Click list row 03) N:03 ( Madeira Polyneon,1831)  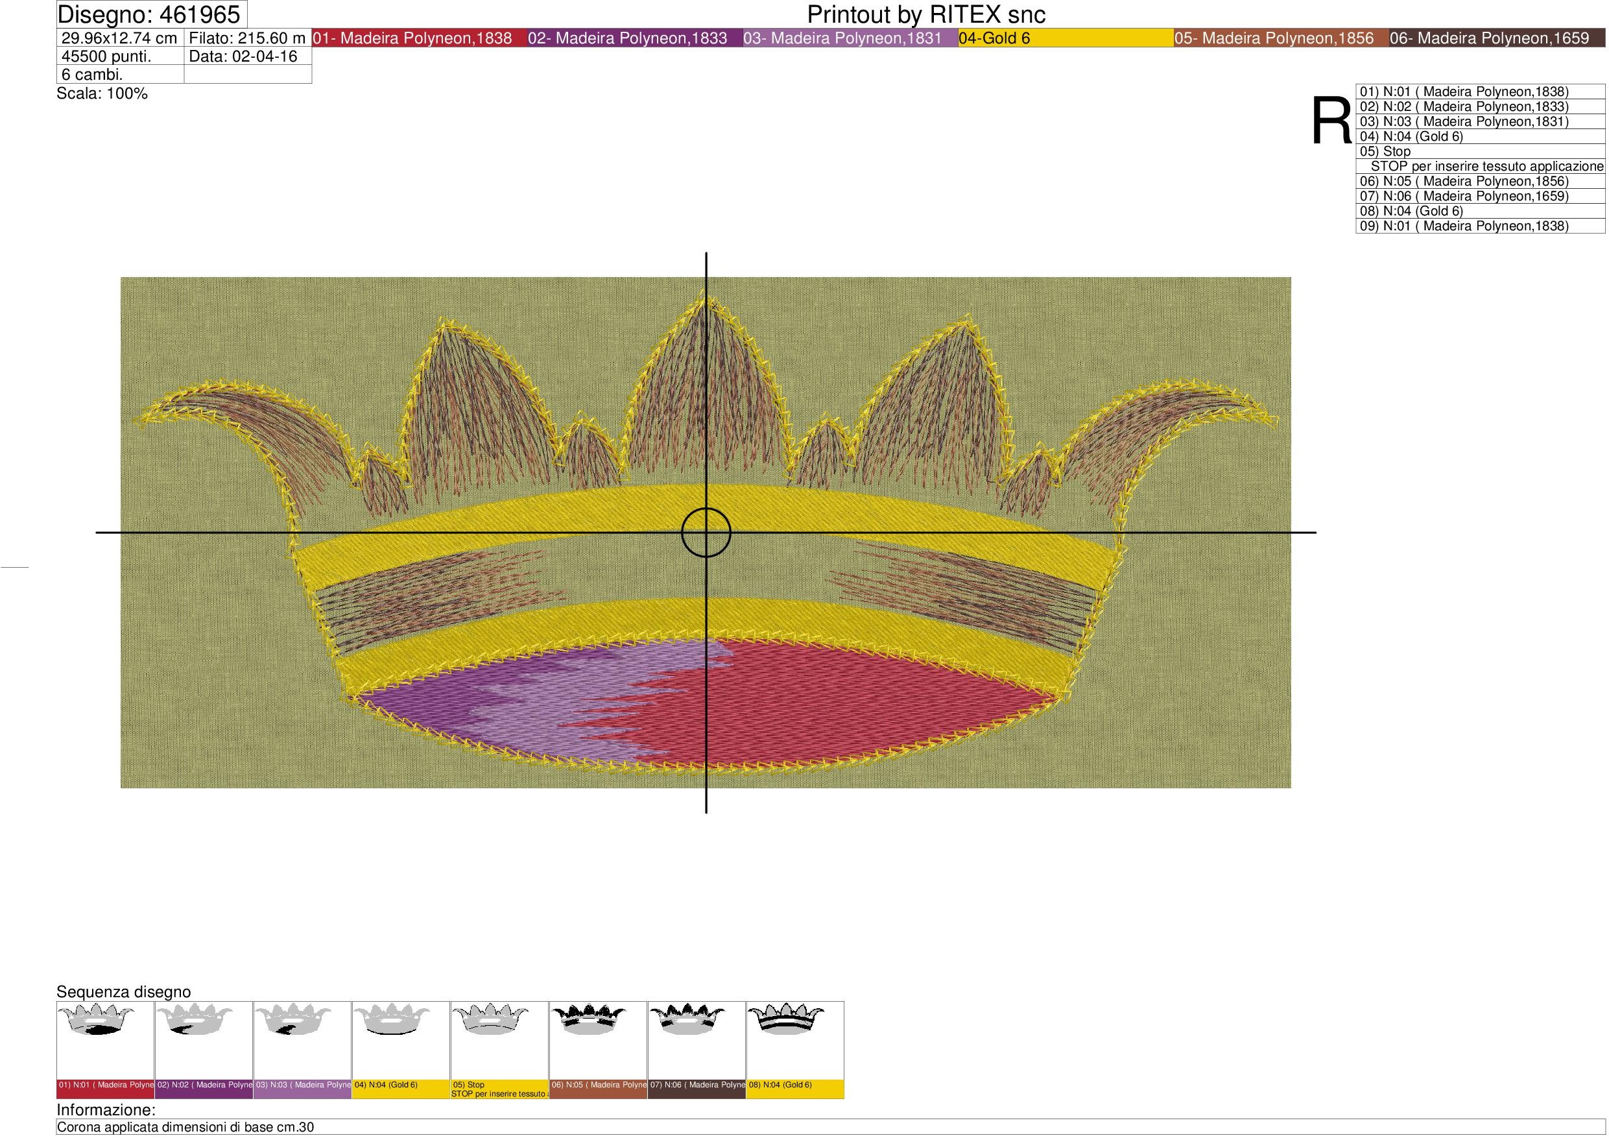click(1481, 121)
